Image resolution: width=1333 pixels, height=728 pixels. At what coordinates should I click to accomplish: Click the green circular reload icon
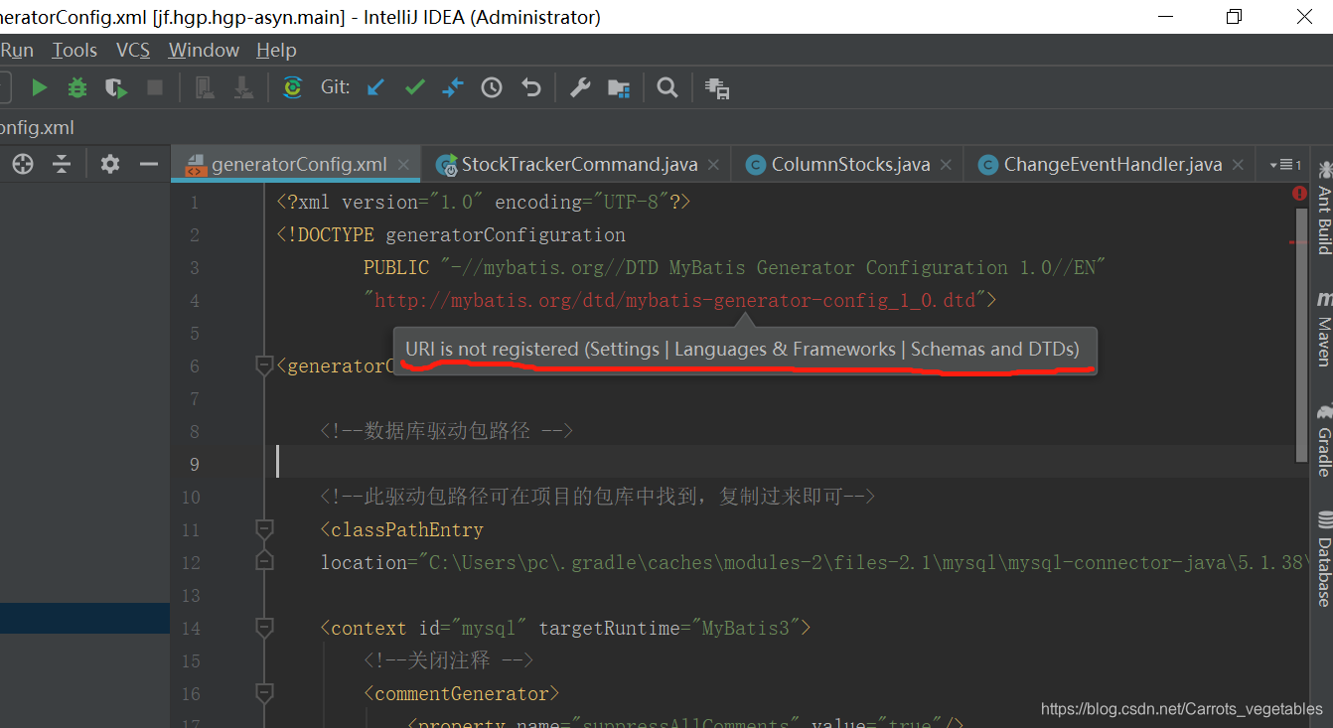pos(292,88)
